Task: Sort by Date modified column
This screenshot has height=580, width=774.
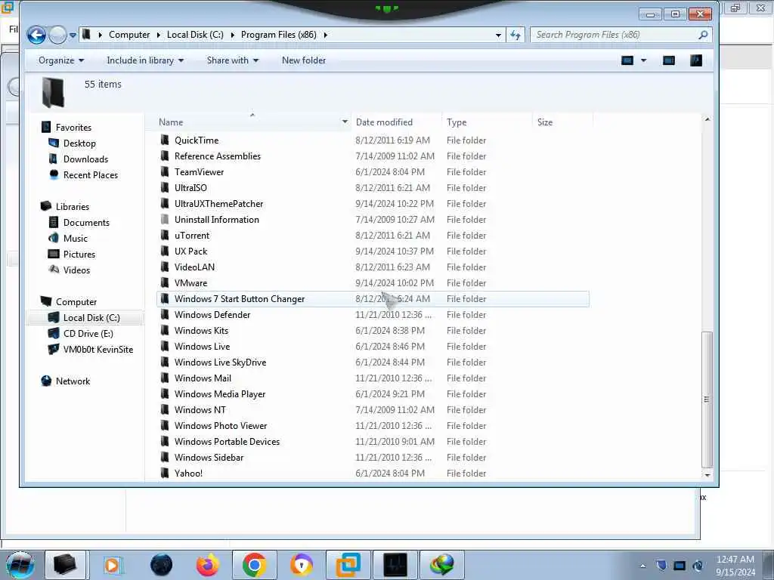Action: (384, 122)
